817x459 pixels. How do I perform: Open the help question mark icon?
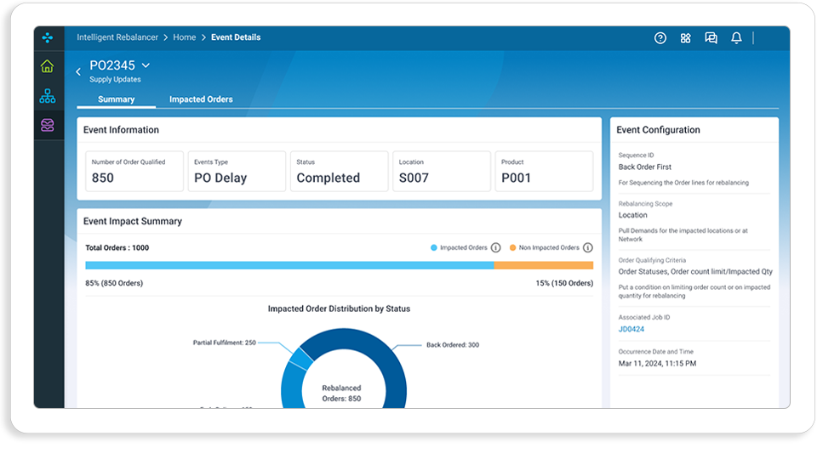point(660,38)
